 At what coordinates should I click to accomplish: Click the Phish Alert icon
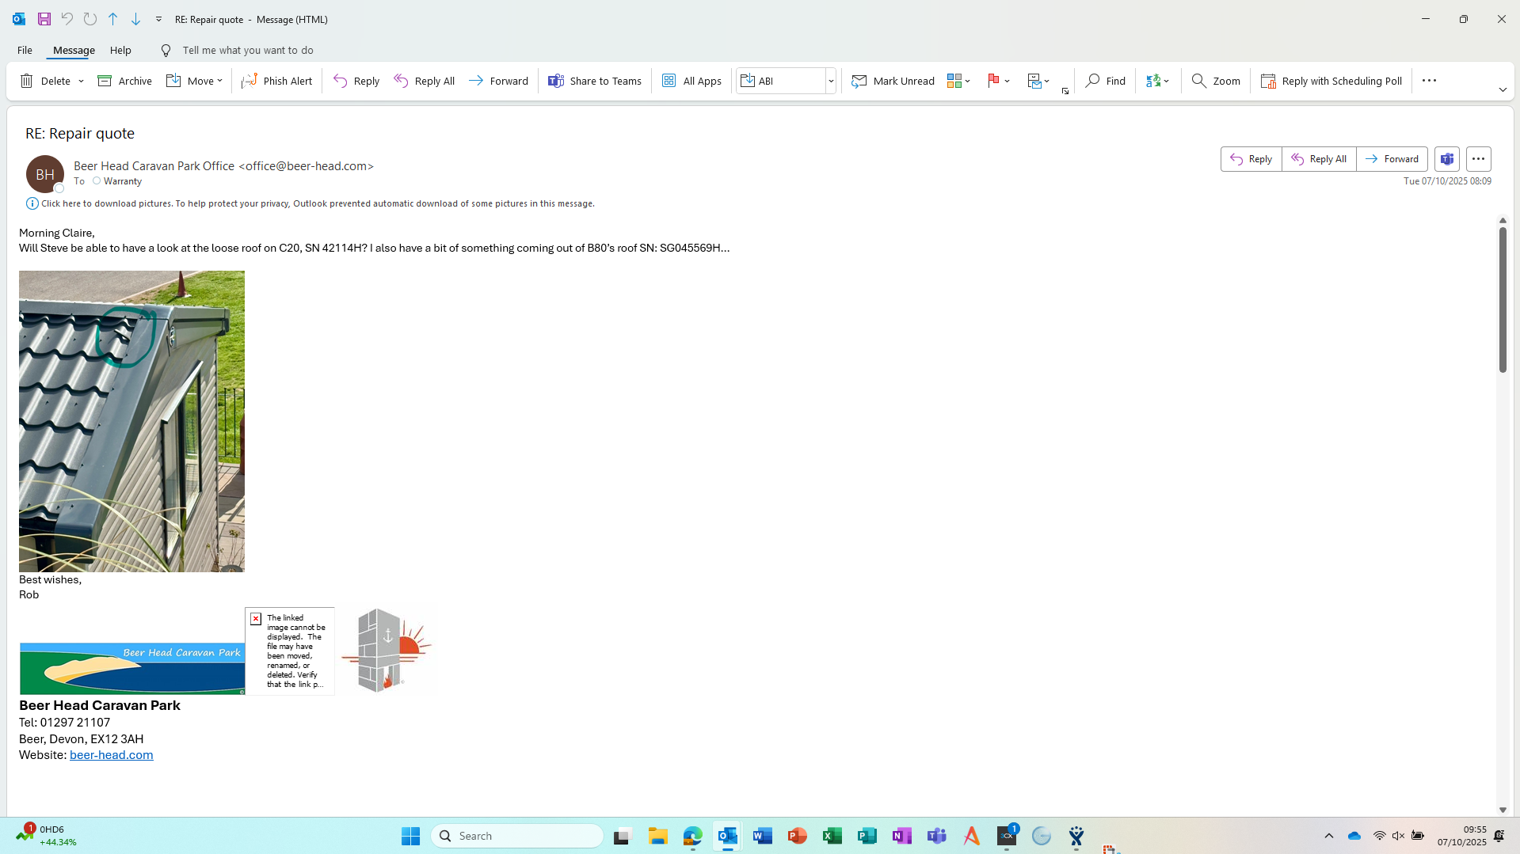click(x=250, y=81)
